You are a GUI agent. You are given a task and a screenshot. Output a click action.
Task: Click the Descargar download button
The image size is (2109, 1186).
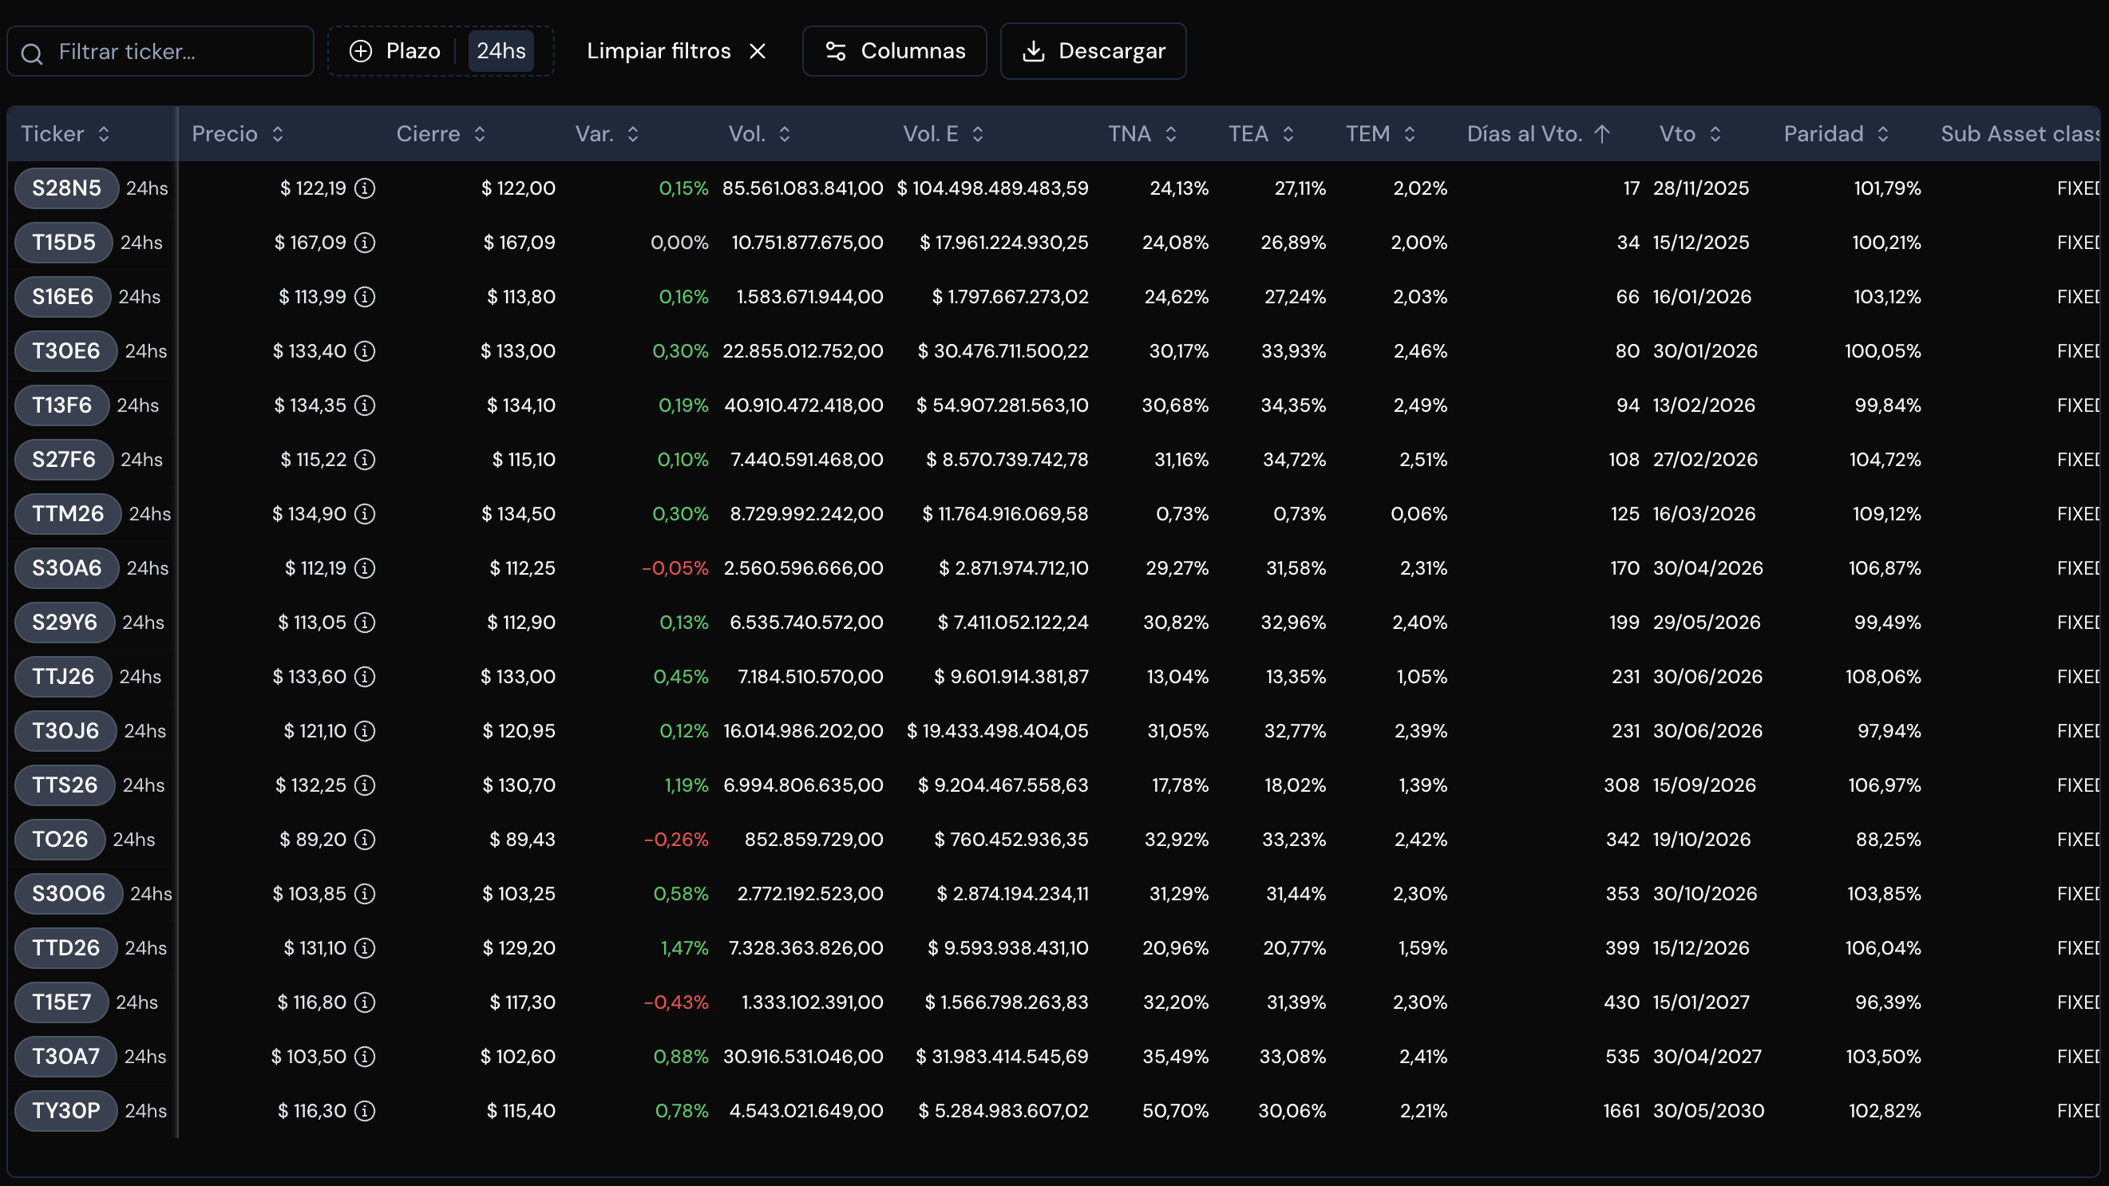coord(1093,52)
